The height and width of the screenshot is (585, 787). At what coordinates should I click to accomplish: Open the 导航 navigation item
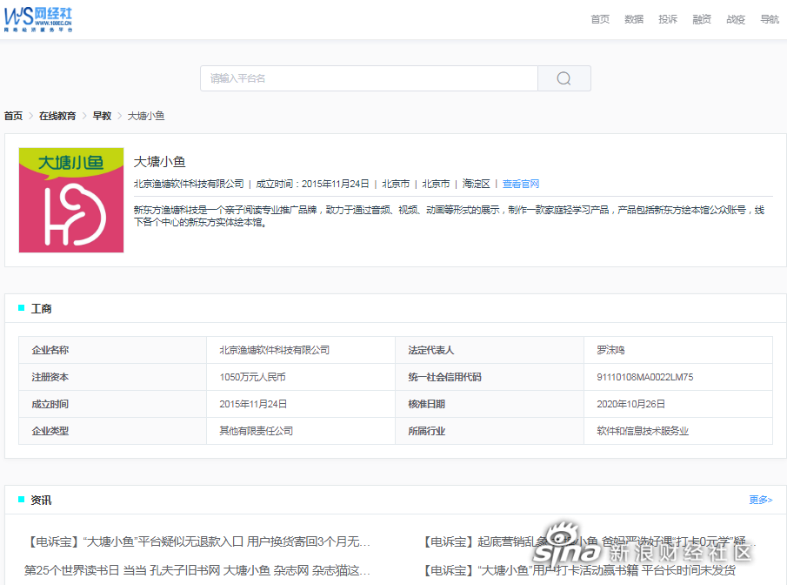pyautogui.click(x=770, y=19)
